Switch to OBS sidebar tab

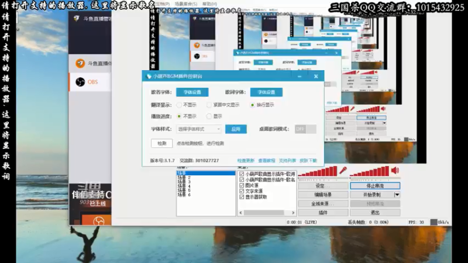tap(90, 82)
